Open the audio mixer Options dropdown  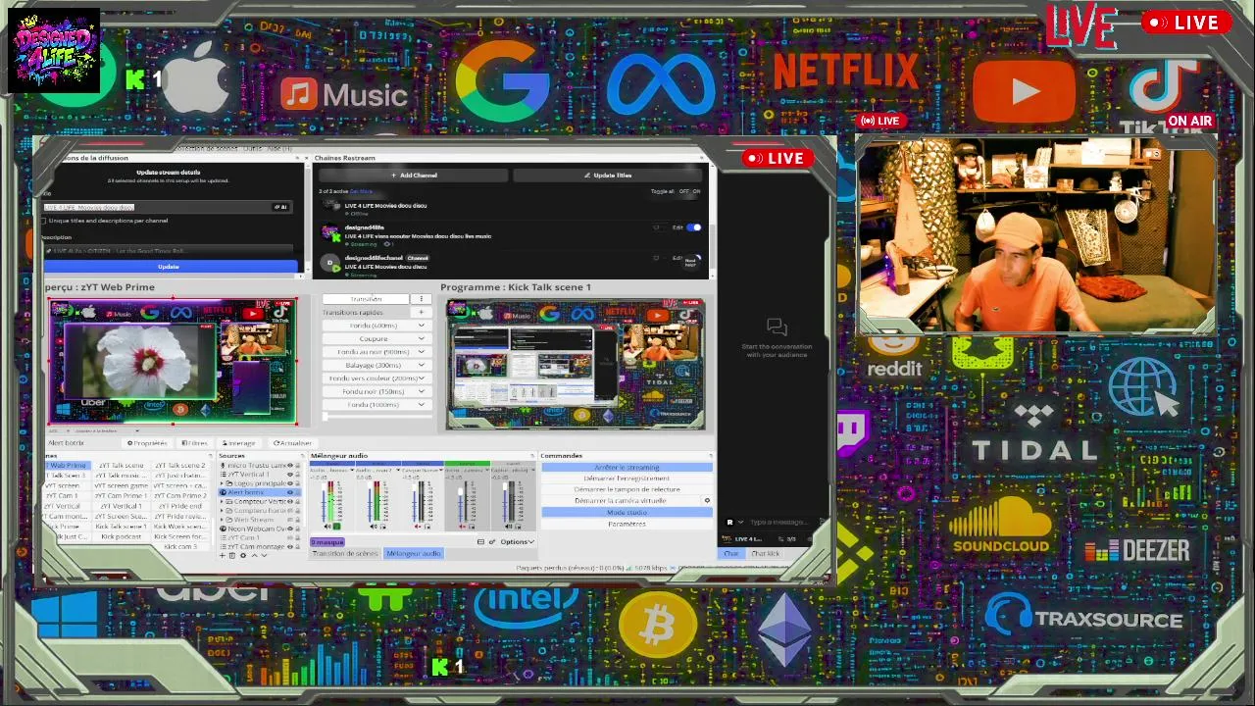(517, 542)
